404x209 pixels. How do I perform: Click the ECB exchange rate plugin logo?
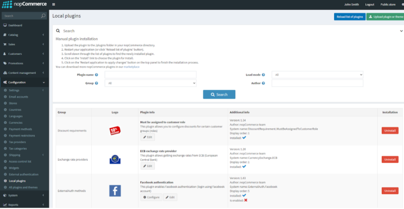pos(115,160)
